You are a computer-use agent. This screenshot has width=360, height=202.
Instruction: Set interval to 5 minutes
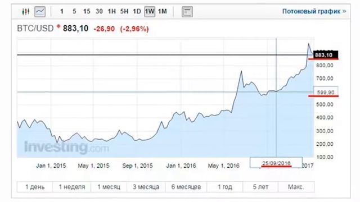74,11
